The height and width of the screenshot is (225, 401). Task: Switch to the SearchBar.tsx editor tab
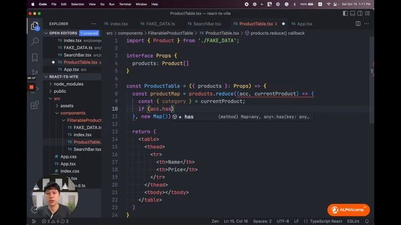(x=204, y=24)
